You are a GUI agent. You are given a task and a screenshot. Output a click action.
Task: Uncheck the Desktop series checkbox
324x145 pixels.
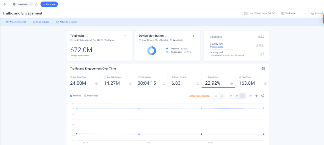click(x=71, y=96)
